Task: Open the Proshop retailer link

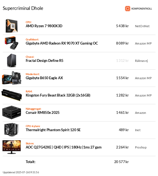Action: pyautogui.click(x=141, y=147)
